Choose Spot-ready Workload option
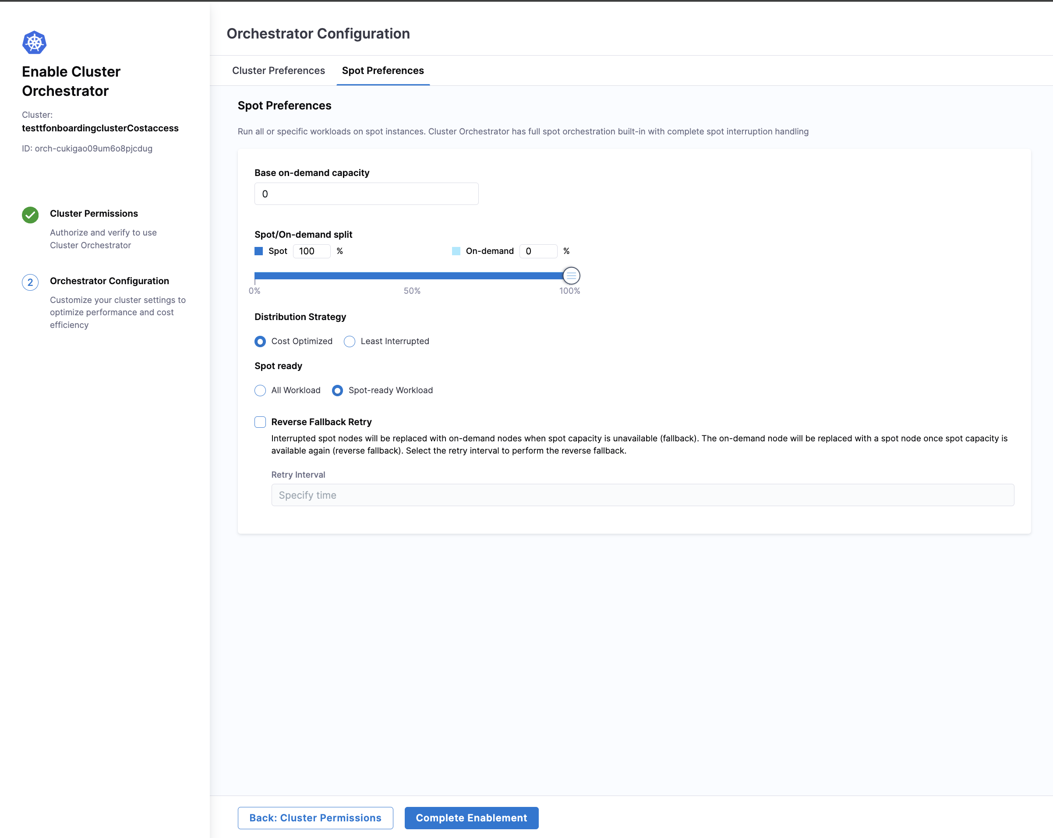The width and height of the screenshot is (1053, 838). [x=337, y=391]
